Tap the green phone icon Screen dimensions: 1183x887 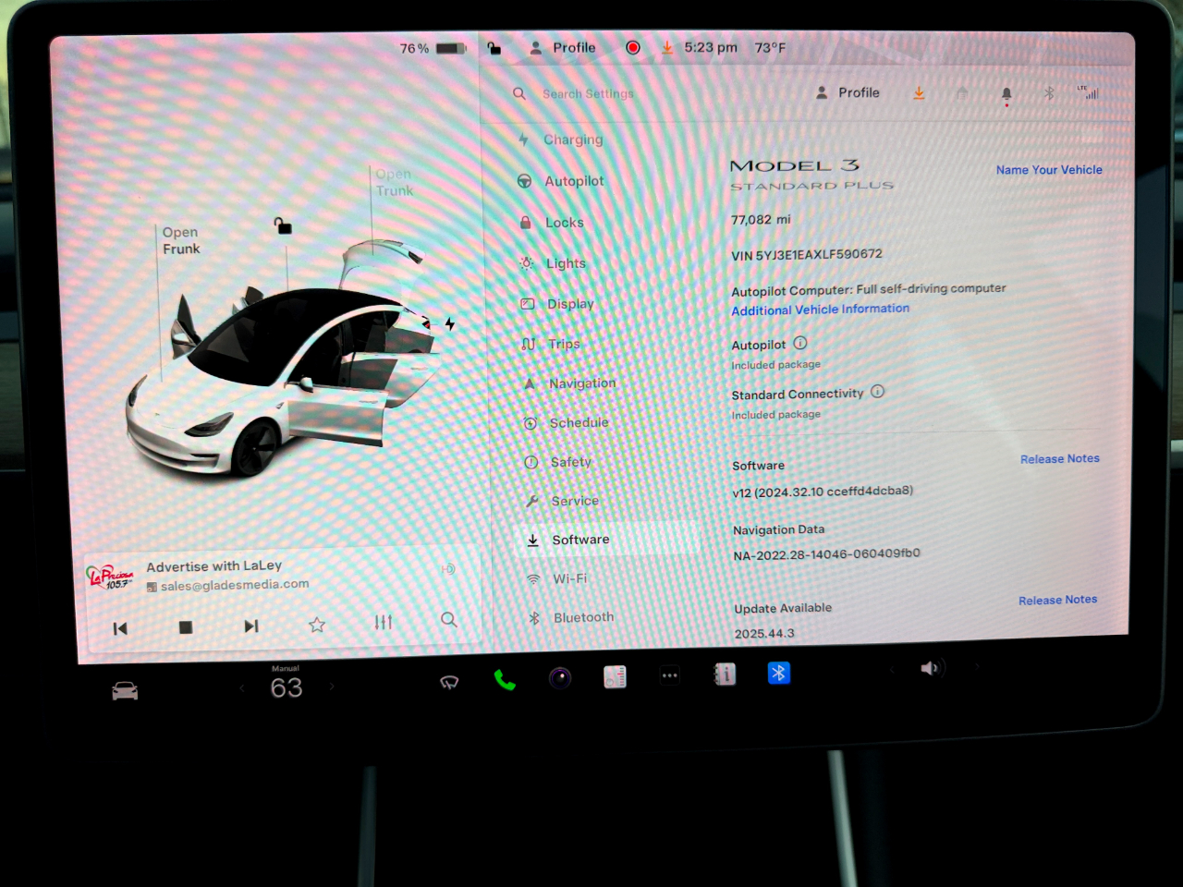(x=504, y=681)
